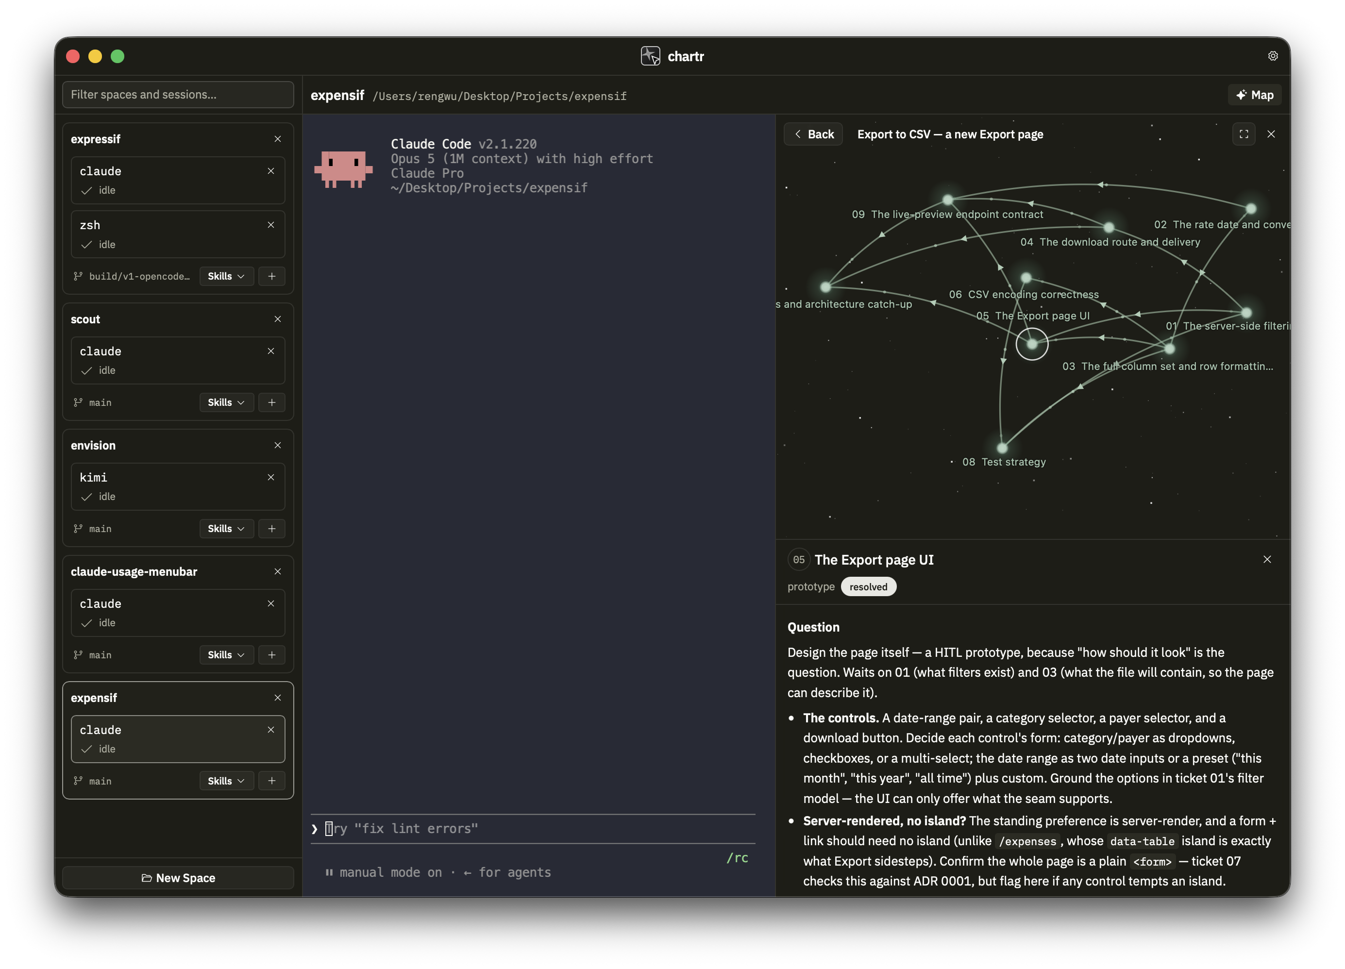Close claude session in scout
1345x969 pixels.
(271, 351)
